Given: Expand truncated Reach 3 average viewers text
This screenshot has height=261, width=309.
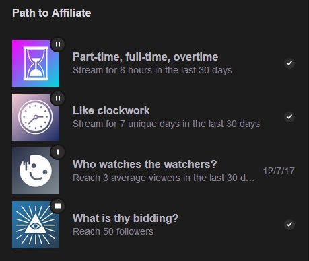Looking at the screenshot, I should tap(164, 178).
